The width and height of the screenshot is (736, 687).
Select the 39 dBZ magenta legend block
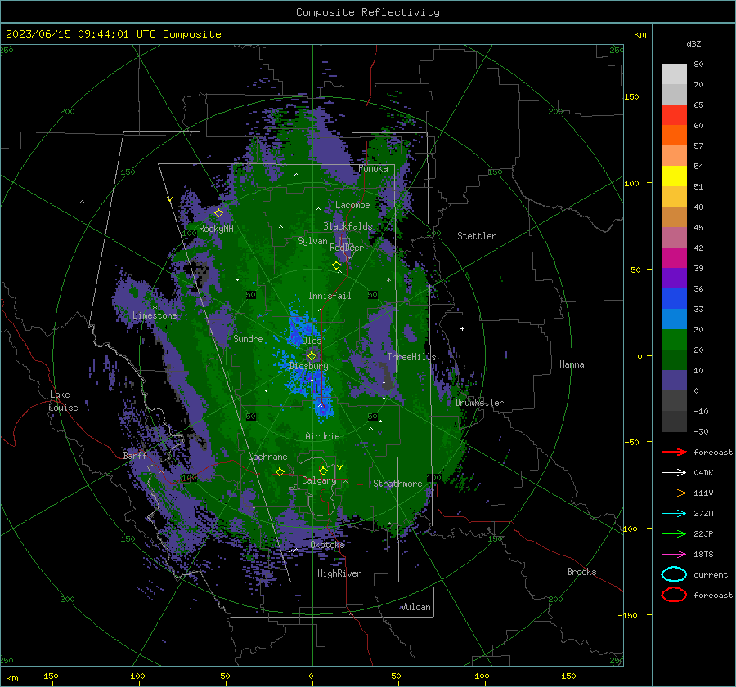click(x=674, y=257)
